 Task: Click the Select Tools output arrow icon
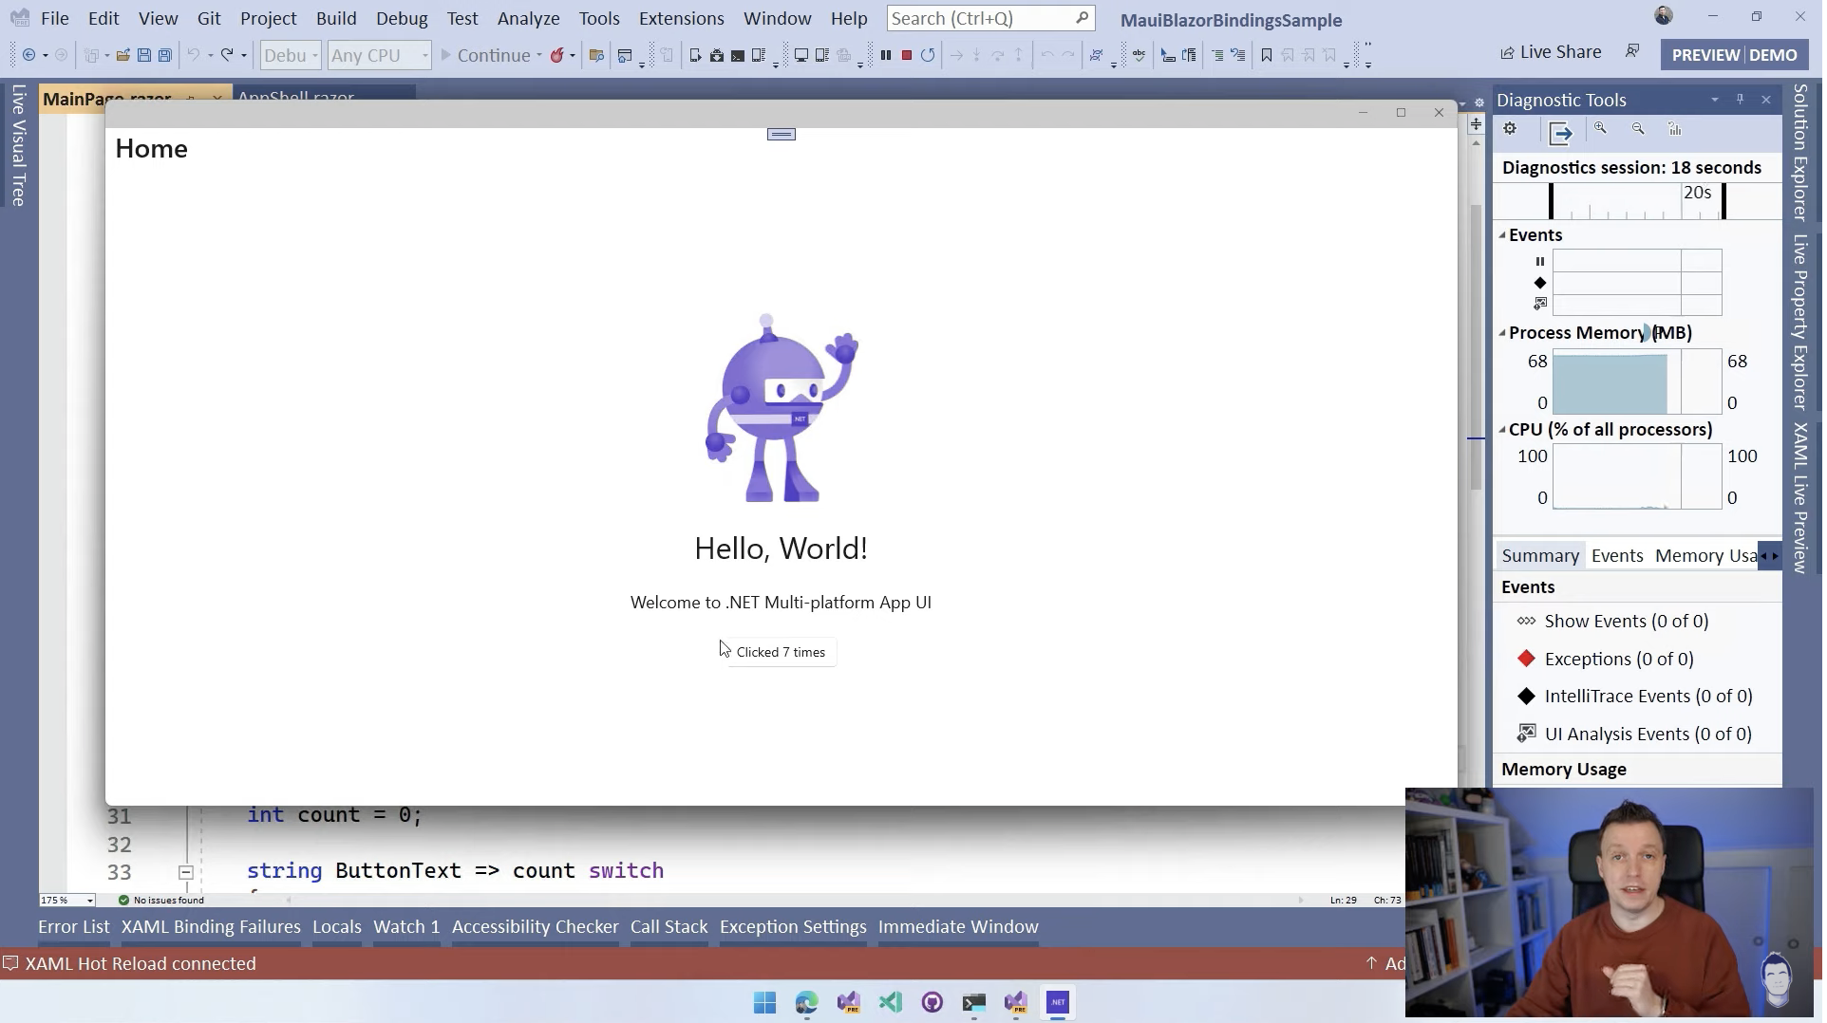coord(1560,133)
